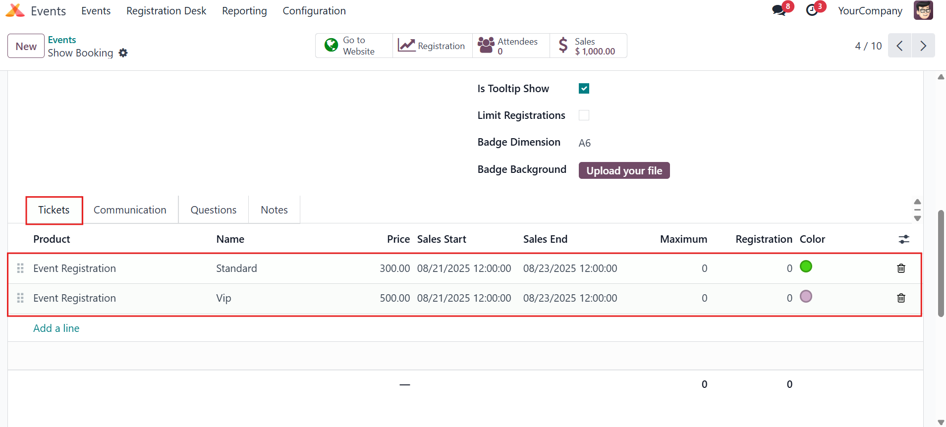Open the Reporting menu

tap(244, 11)
